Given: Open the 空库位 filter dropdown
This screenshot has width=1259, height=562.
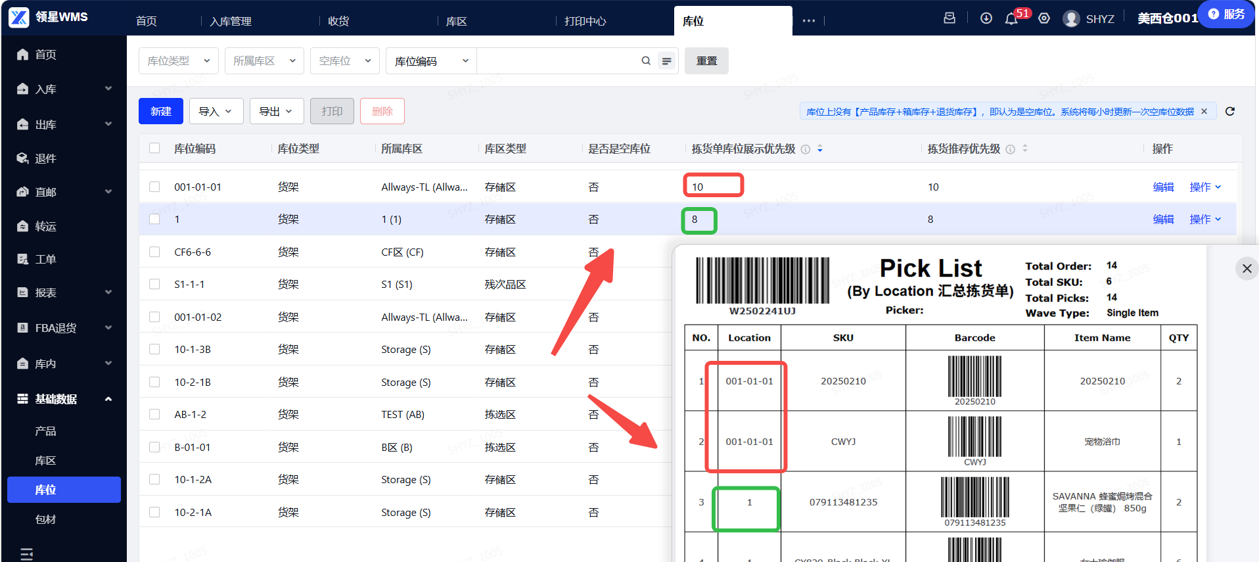Looking at the screenshot, I should click(345, 60).
